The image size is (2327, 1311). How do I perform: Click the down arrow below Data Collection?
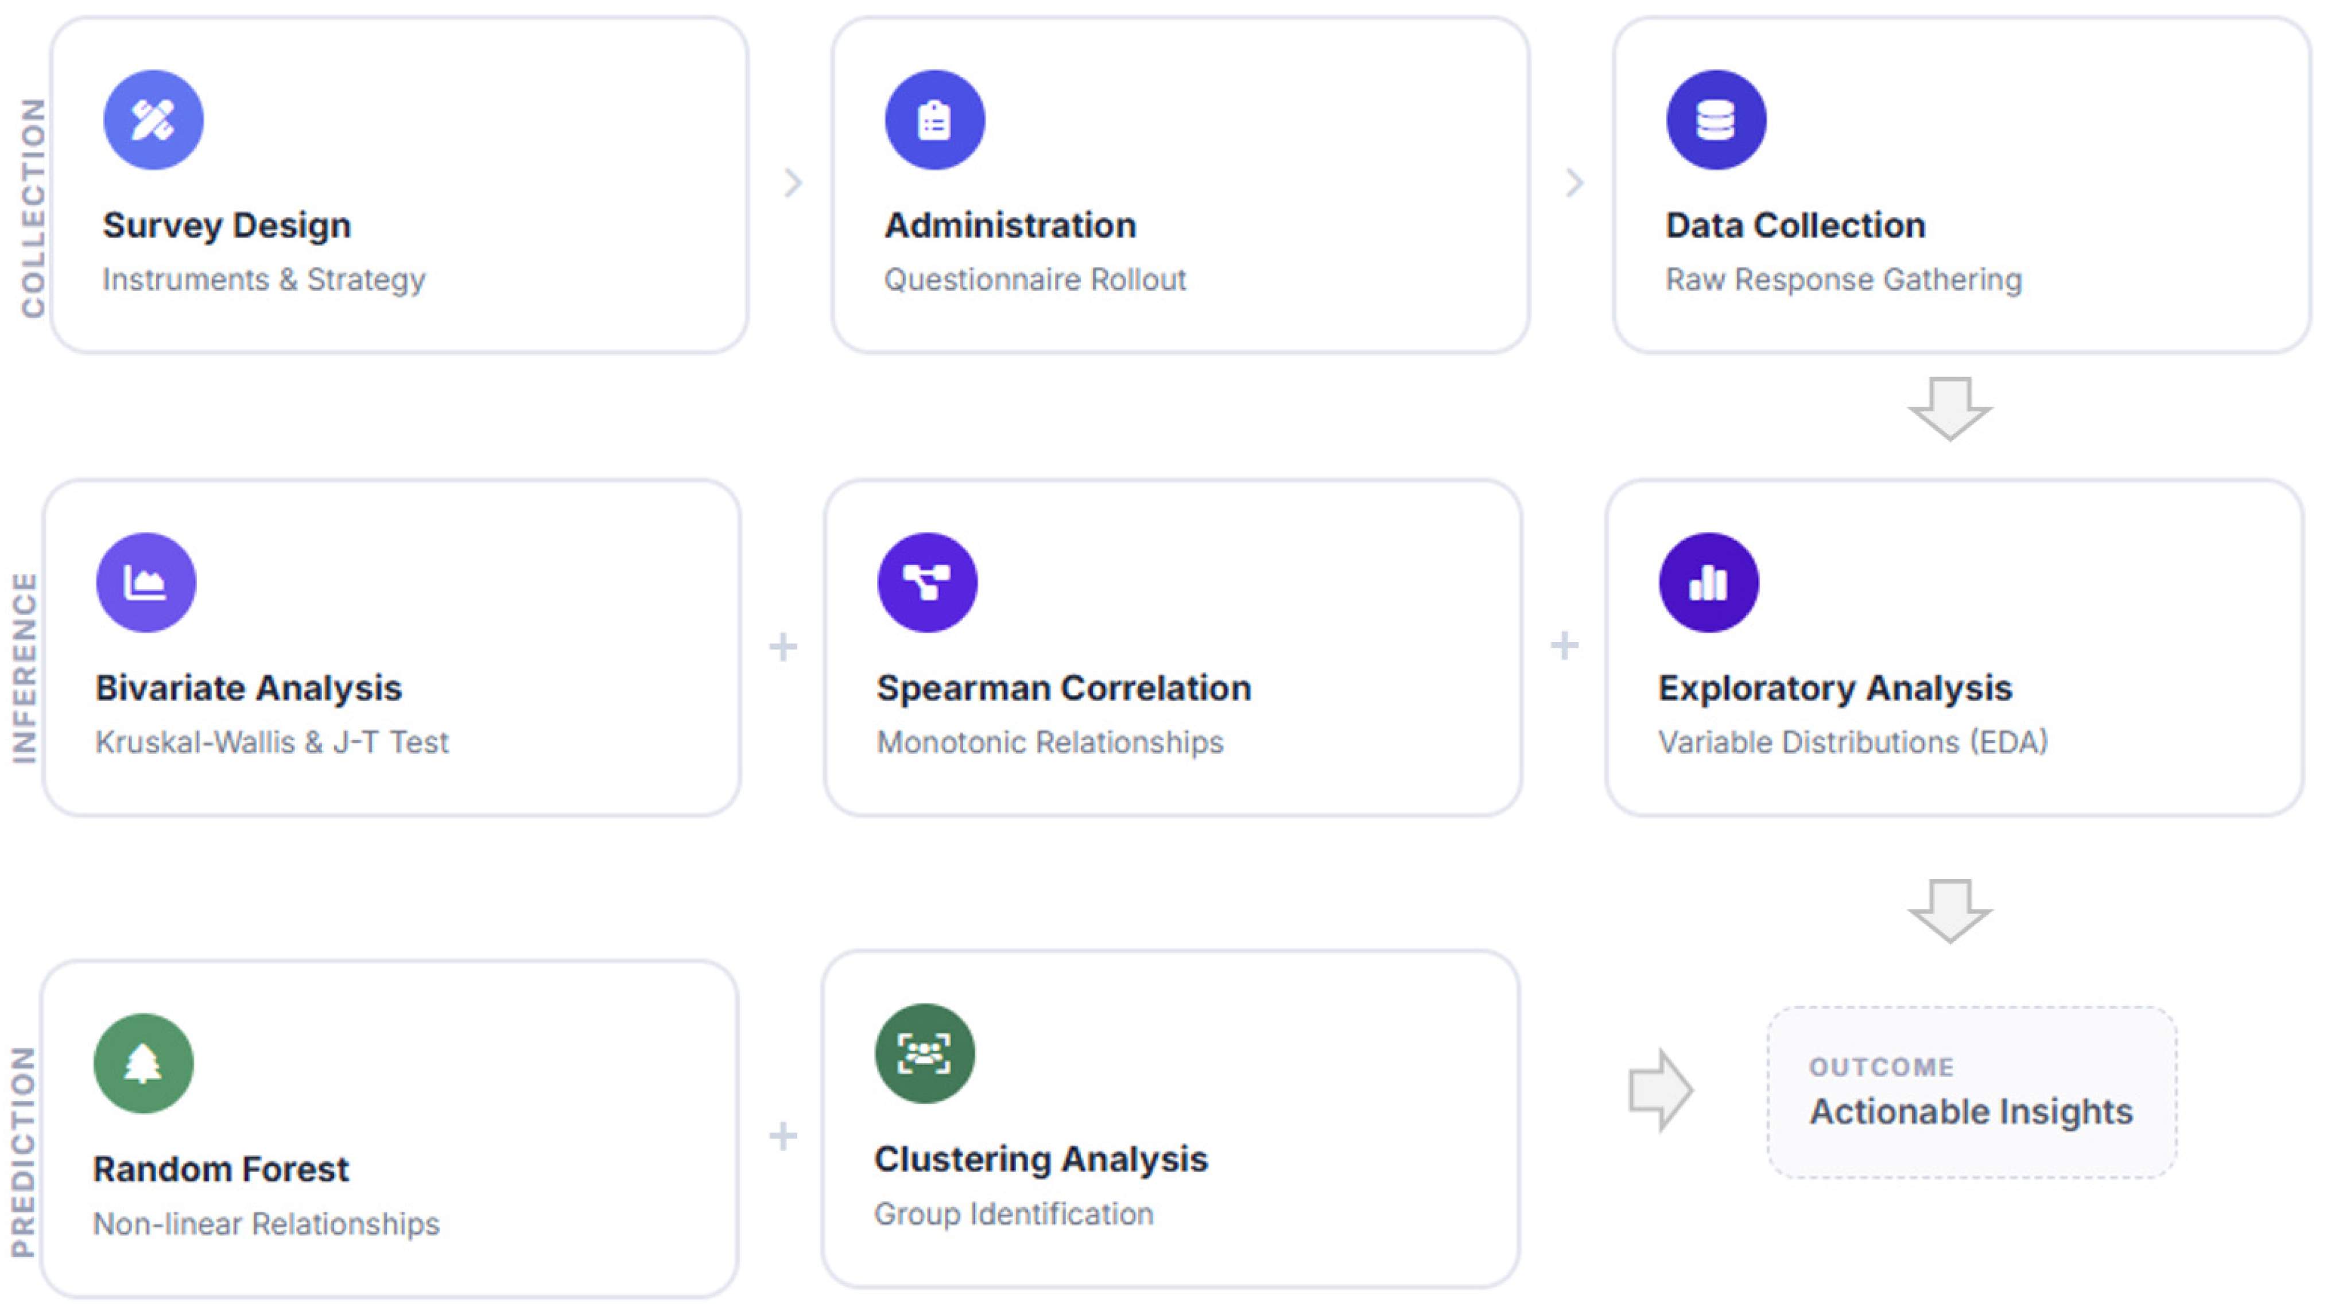pos(1950,409)
